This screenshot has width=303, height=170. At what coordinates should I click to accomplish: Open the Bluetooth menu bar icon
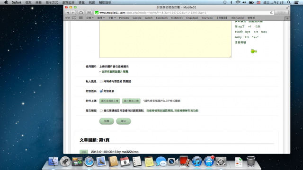[231, 2]
